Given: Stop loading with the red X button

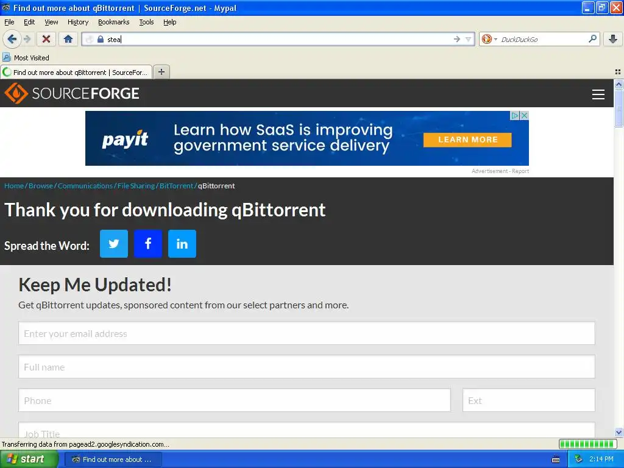Looking at the screenshot, I should tap(46, 39).
